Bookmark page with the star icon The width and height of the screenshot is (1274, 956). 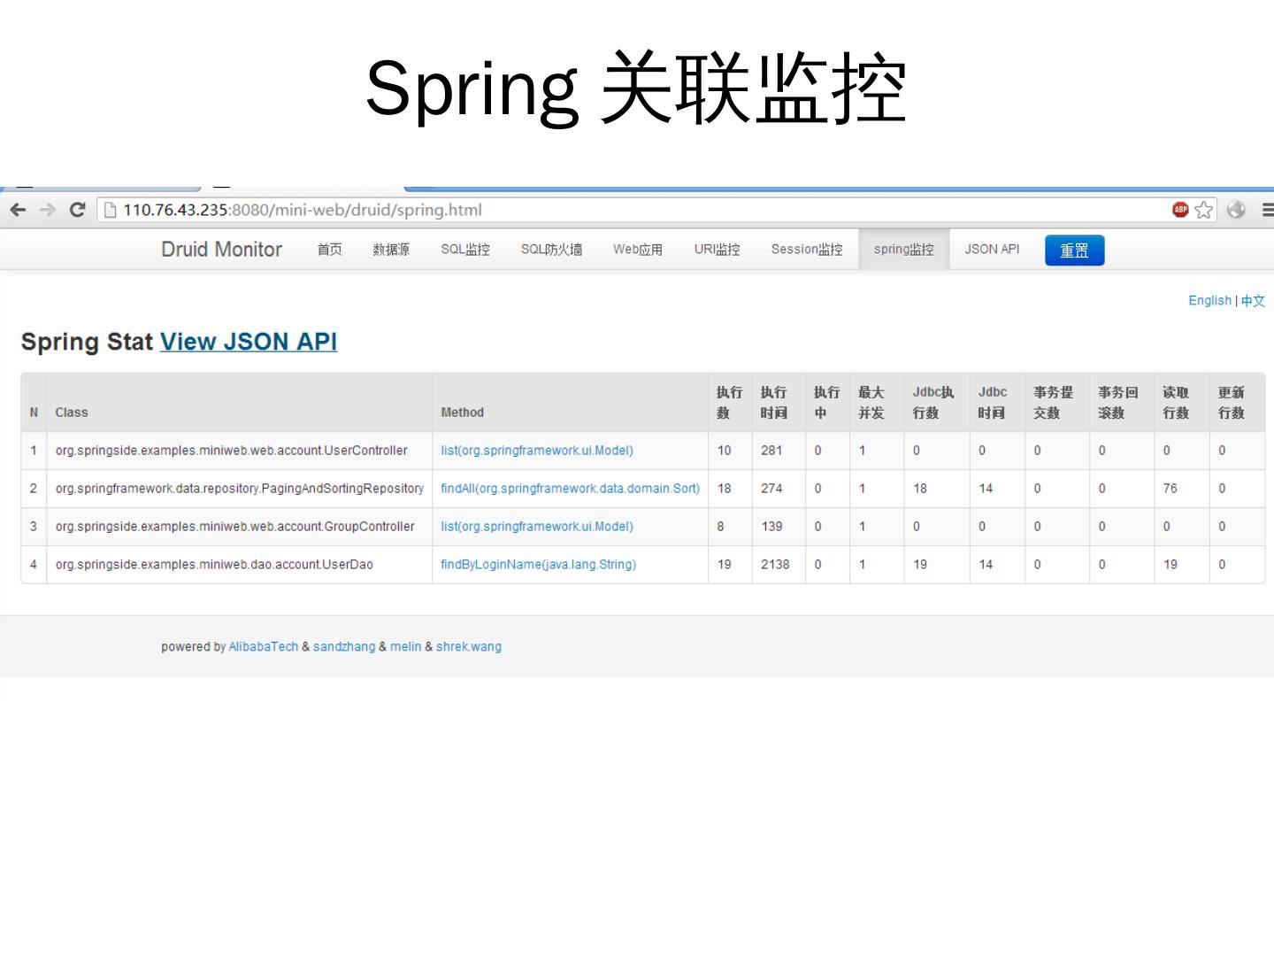[1203, 210]
